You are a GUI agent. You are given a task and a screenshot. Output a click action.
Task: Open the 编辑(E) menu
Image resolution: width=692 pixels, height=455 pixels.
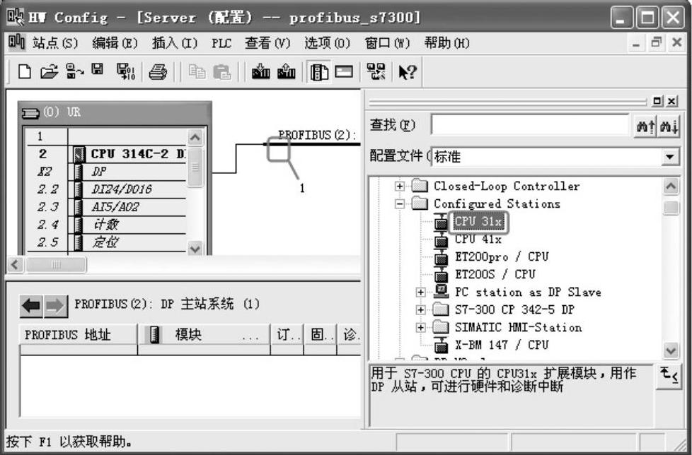pyautogui.click(x=115, y=42)
